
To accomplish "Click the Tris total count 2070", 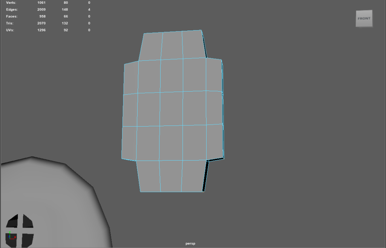I will point(41,23).
